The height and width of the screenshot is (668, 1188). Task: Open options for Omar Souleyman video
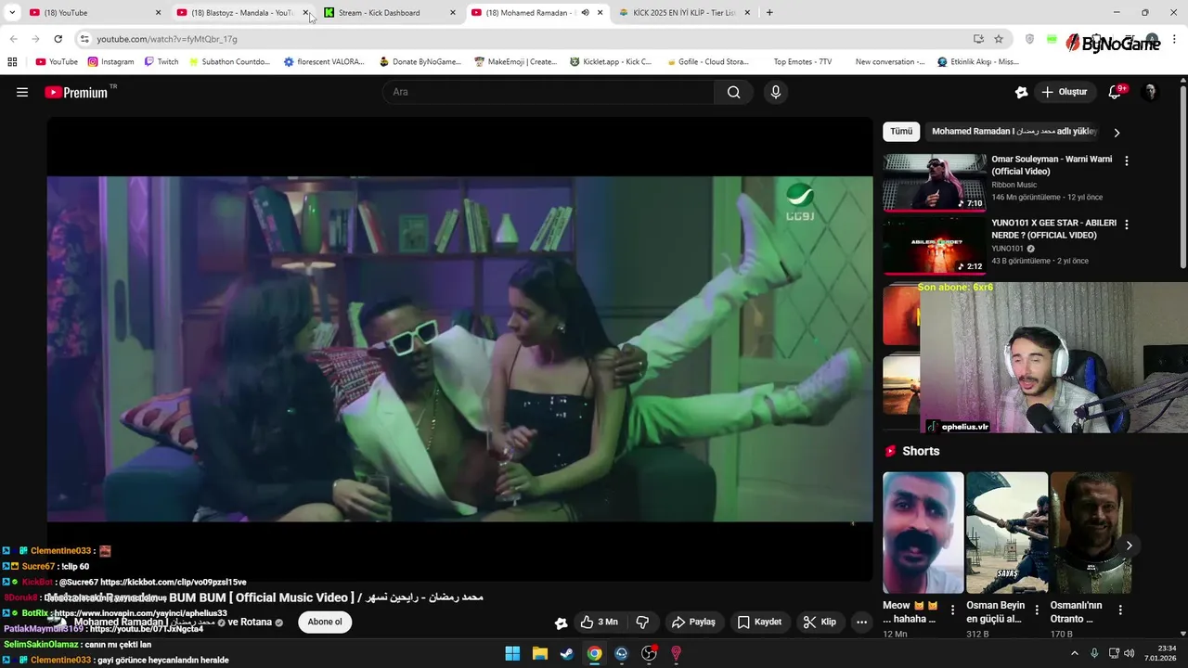pyautogui.click(x=1127, y=161)
